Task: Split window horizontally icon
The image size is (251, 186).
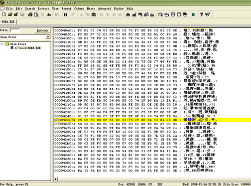Action: 173,14
